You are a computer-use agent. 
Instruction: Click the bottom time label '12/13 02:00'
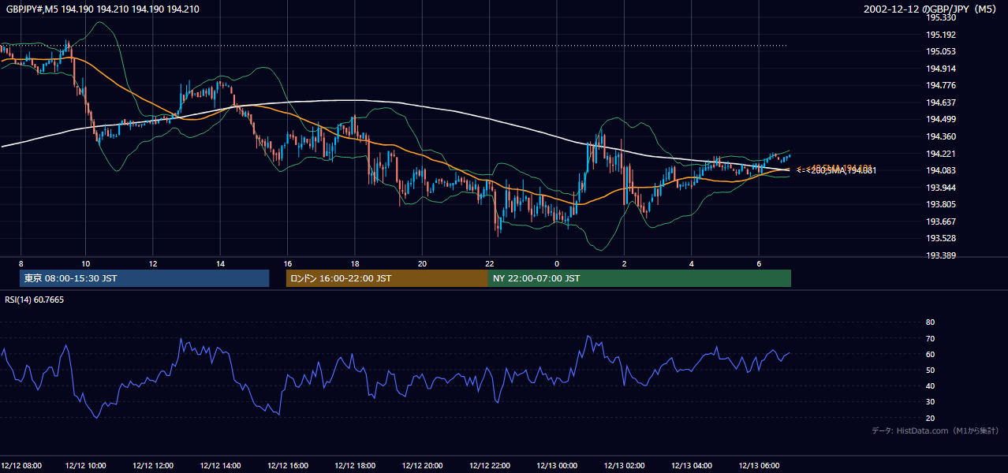click(624, 465)
